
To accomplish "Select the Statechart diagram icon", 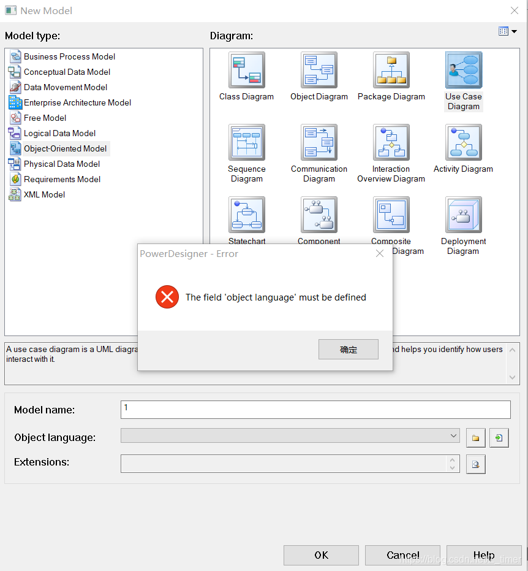I will [x=247, y=215].
